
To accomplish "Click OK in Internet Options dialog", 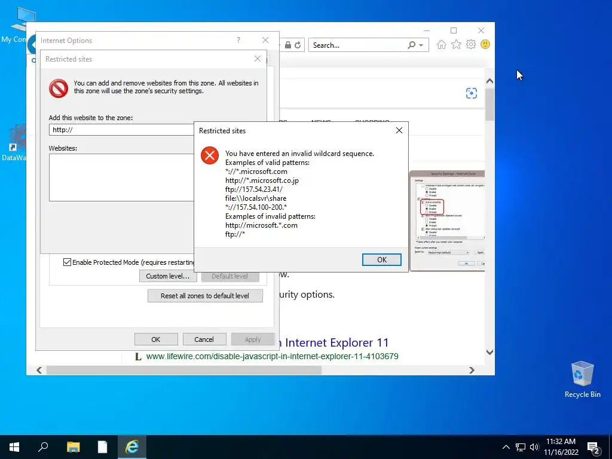I will 156,339.
